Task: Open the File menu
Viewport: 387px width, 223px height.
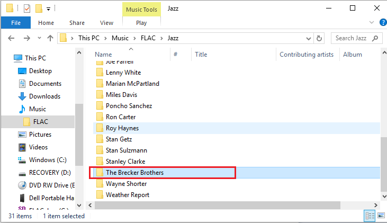Action: coord(16,23)
